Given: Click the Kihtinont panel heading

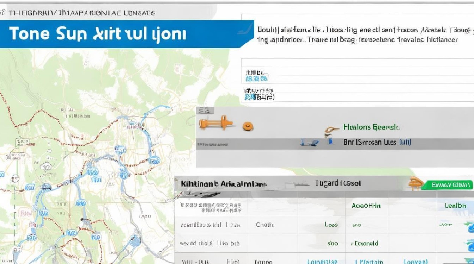Looking at the screenshot, I should (223, 184).
